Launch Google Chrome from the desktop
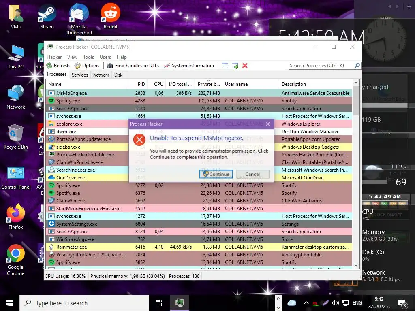This screenshot has width=415, height=311. pyautogui.click(x=16, y=260)
